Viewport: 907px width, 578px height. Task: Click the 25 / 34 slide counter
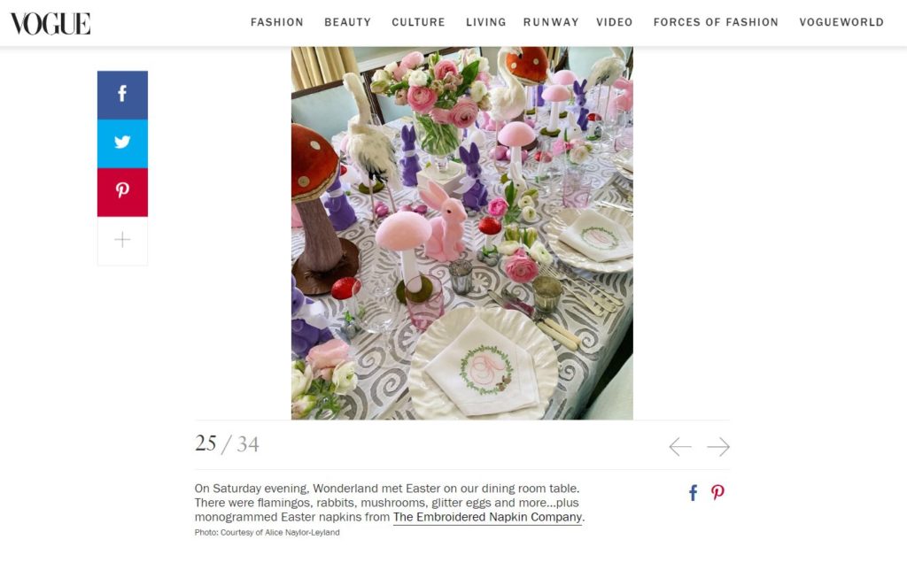click(227, 444)
